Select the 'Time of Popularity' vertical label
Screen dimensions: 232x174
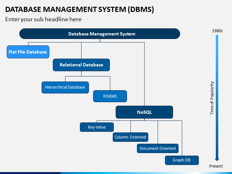click(212, 98)
